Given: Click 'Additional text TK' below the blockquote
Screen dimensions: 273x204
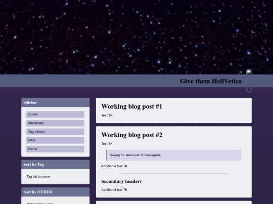Looking at the screenshot, I should pyautogui.click(x=114, y=166).
